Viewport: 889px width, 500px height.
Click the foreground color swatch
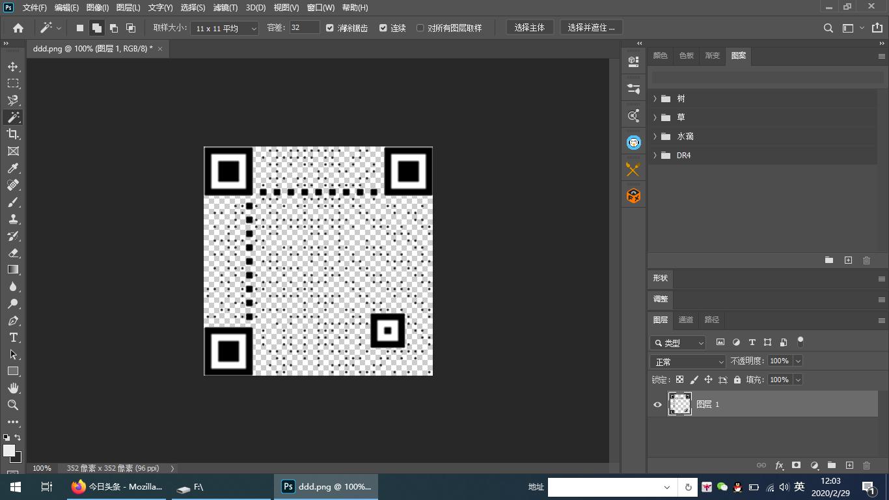tap(9, 451)
